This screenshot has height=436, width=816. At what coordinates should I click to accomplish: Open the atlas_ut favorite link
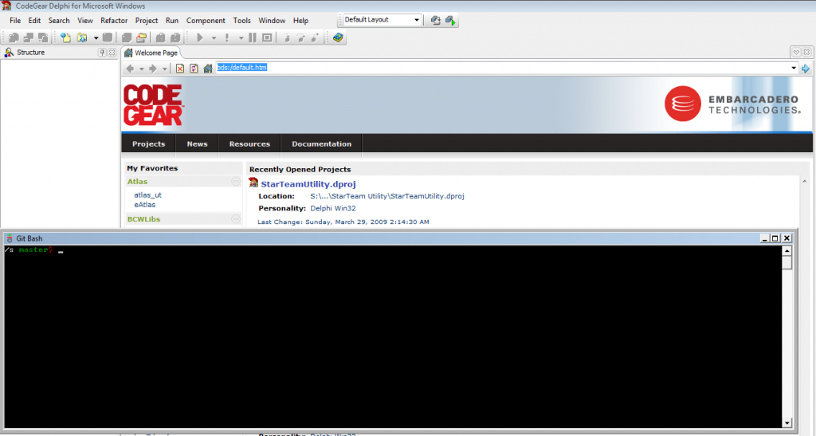[x=147, y=194]
